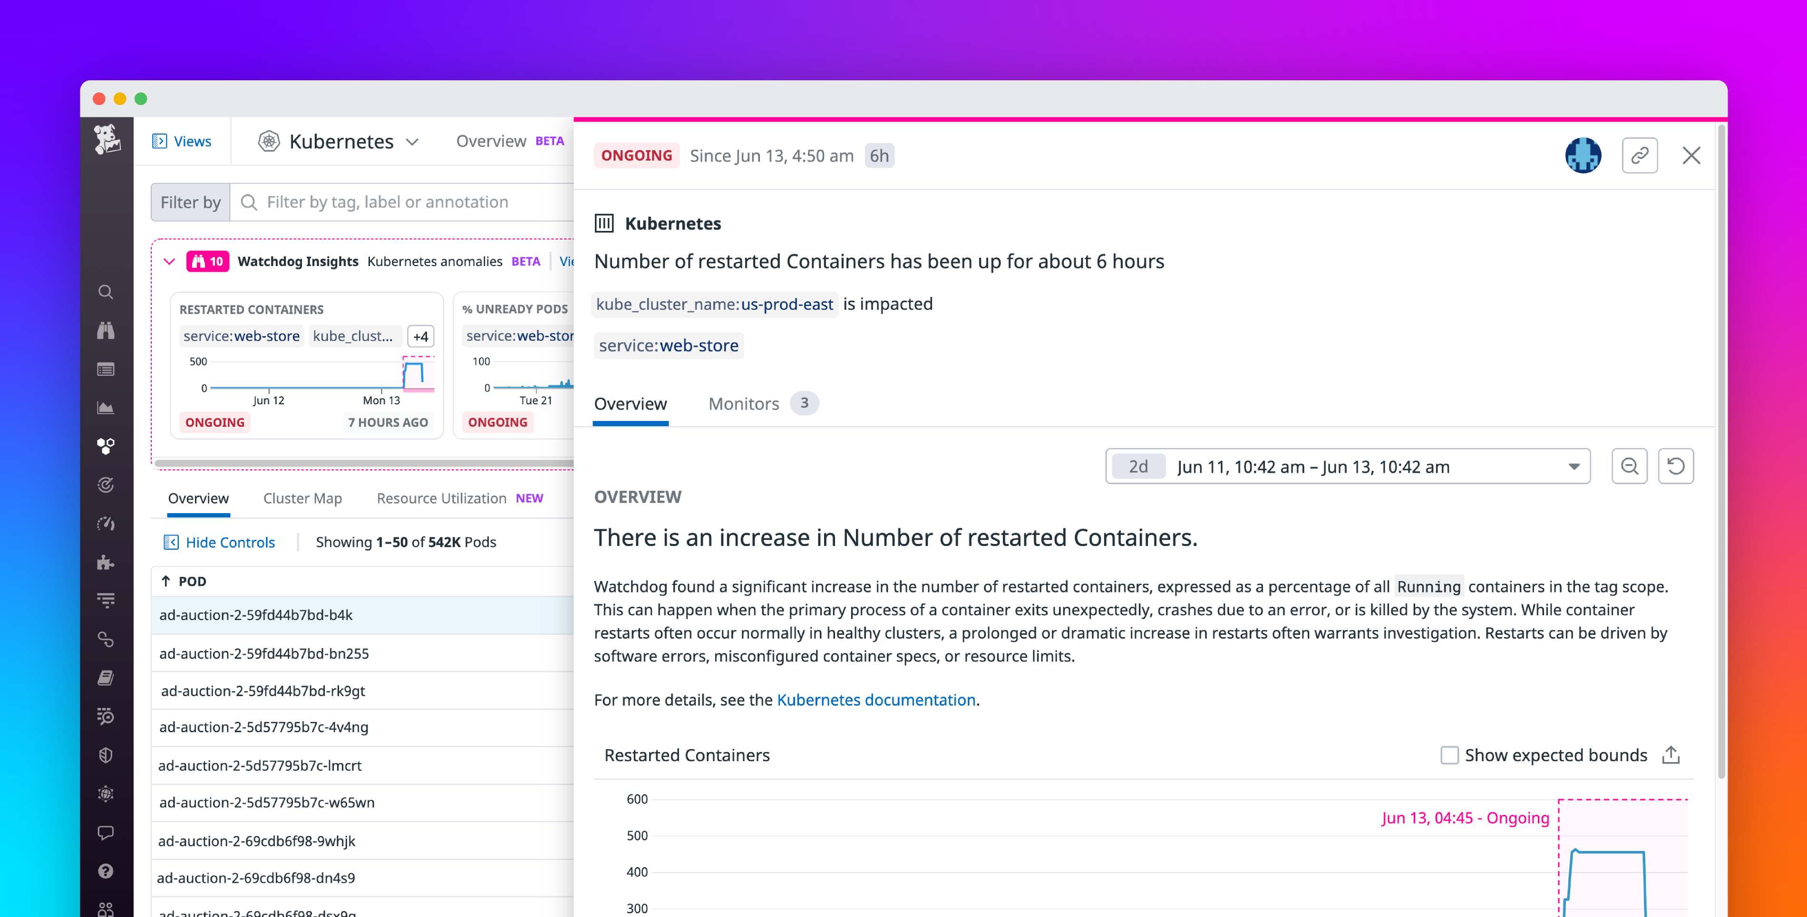
Task: Open the Metrics graph icon in sidebar
Action: tap(106, 407)
